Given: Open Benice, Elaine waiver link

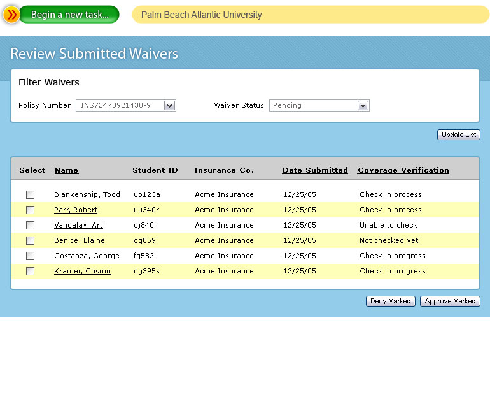Looking at the screenshot, I should (x=80, y=241).
